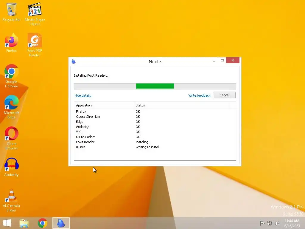Image resolution: width=305 pixels, height=229 pixels.
Task: Click the Application column header
Action: coord(104,105)
